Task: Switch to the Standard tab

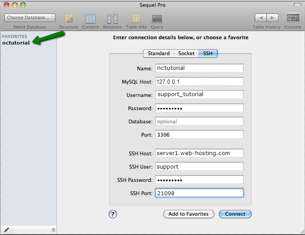Action: (x=159, y=53)
